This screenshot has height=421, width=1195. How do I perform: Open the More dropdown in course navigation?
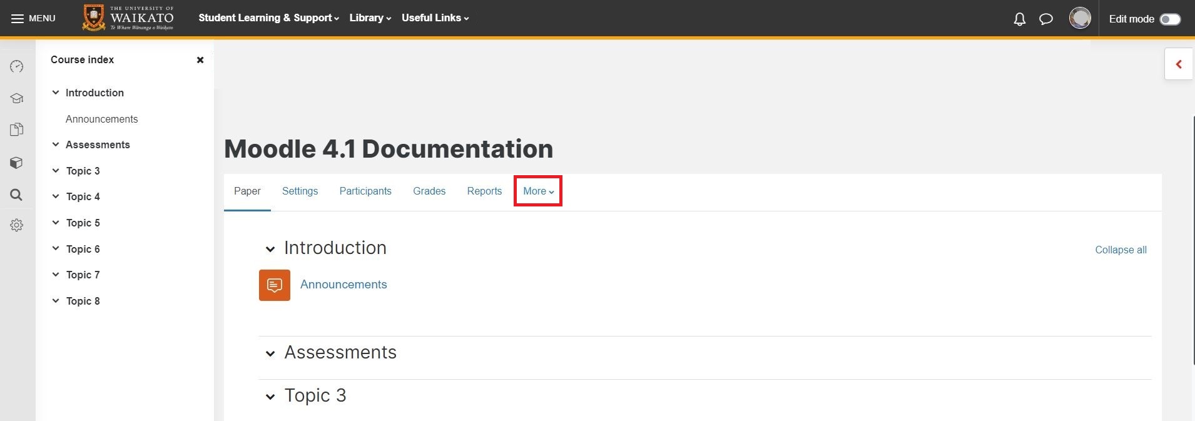click(538, 191)
